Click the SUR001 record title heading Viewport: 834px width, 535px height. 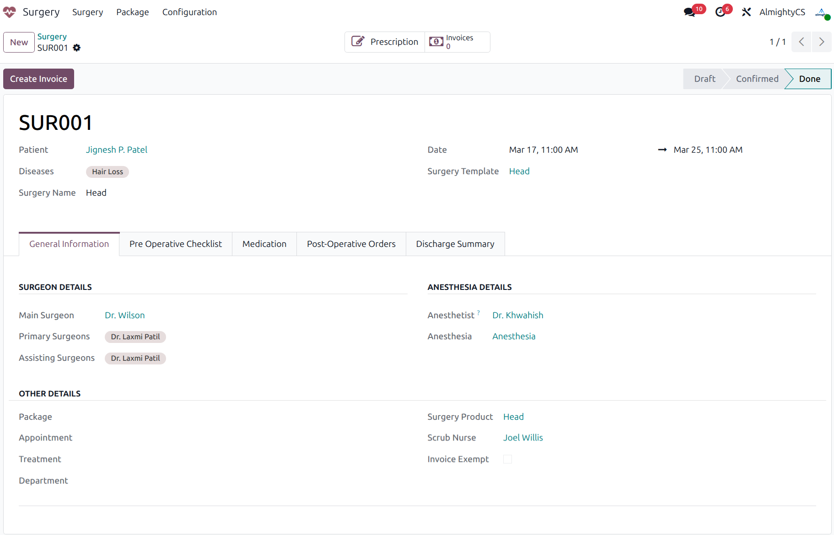pos(56,123)
